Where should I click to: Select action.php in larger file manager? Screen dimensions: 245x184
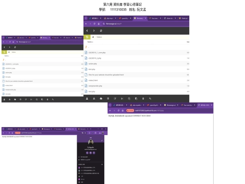[136, 64]
